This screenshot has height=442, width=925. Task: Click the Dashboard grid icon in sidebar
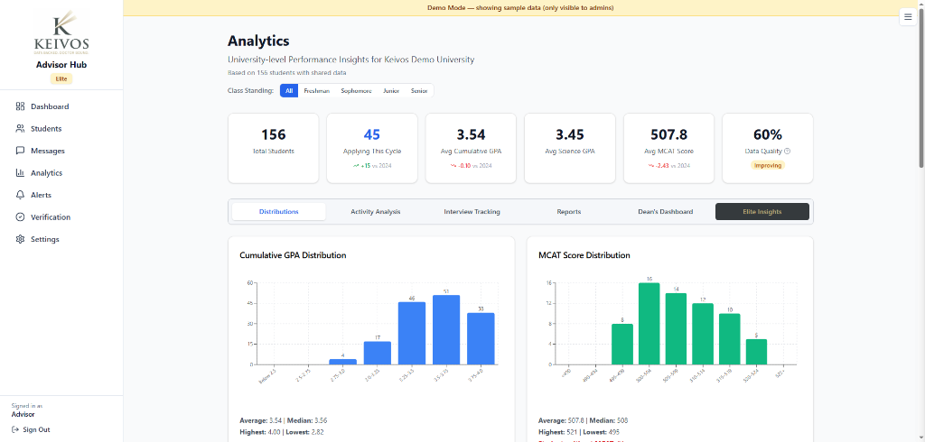pyautogui.click(x=20, y=106)
